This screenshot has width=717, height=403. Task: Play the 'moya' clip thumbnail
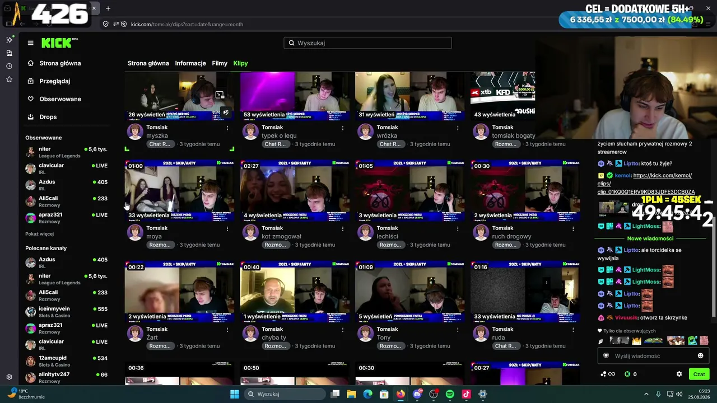click(x=179, y=190)
